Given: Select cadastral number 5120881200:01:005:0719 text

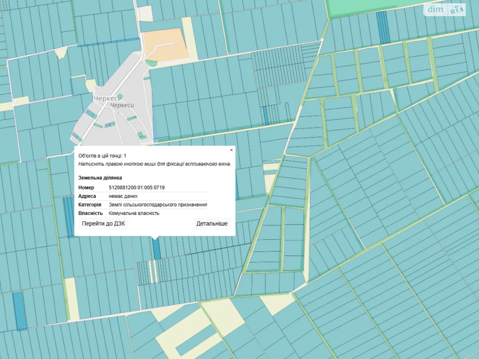Looking at the screenshot, I should click(x=137, y=188).
